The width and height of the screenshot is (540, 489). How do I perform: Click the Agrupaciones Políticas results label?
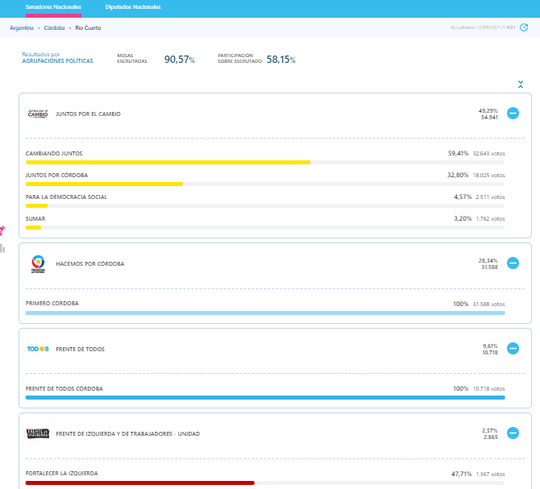[57, 61]
